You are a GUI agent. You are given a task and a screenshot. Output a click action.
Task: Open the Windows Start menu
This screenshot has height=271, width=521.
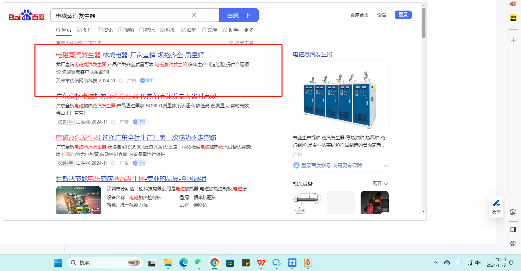pos(58,263)
